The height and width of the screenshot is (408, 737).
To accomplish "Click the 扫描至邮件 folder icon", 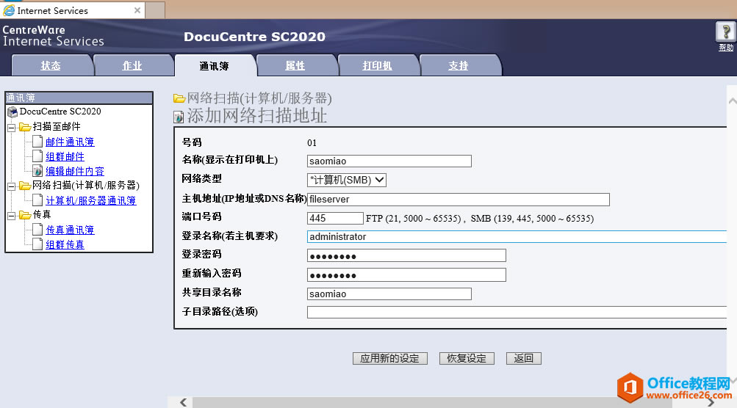I will 25,127.
